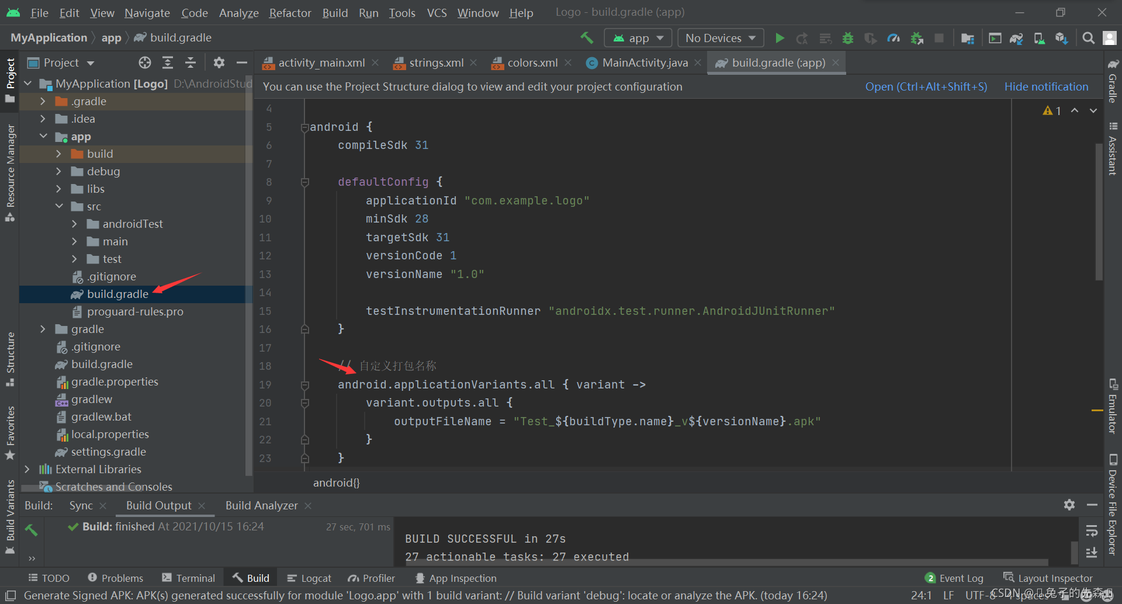
Task: Toggle soft-wrap icon in Build output
Action: (1092, 530)
